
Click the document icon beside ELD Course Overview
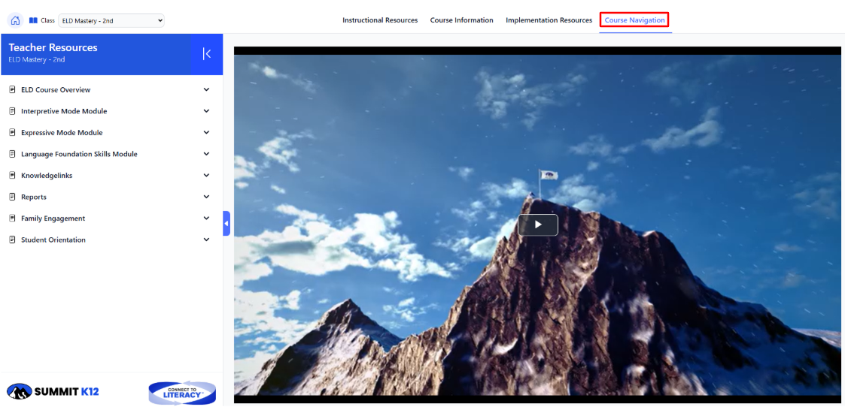[12, 90]
